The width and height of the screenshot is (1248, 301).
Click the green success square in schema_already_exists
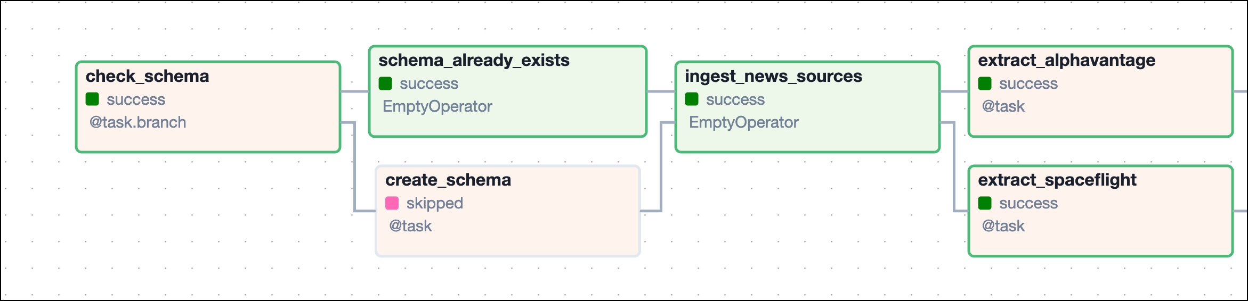[385, 83]
